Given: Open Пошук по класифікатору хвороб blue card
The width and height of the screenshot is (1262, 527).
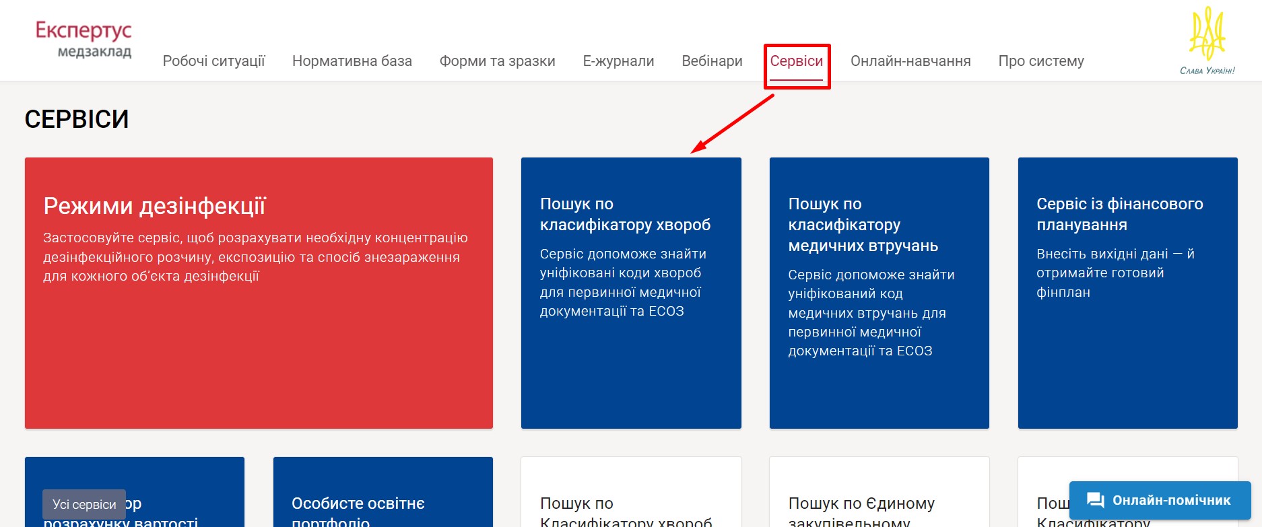Looking at the screenshot, I should [630, 293].
